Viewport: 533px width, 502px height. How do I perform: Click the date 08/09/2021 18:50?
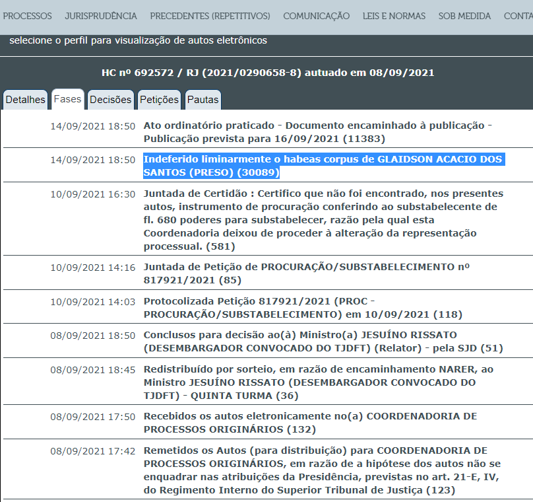click(x=93, y=336)
